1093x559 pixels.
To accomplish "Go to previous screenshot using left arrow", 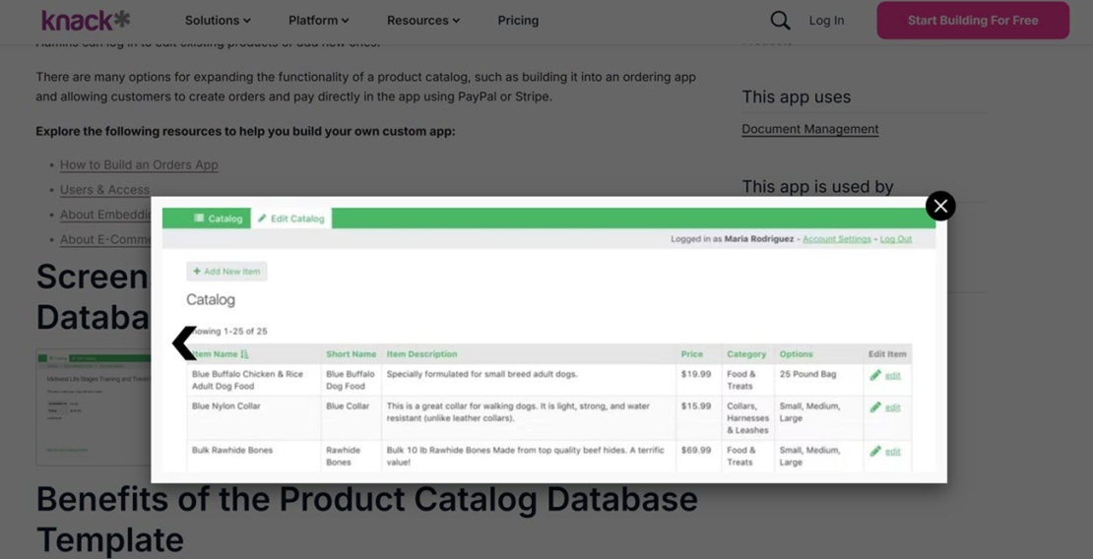I will [184, 342].
